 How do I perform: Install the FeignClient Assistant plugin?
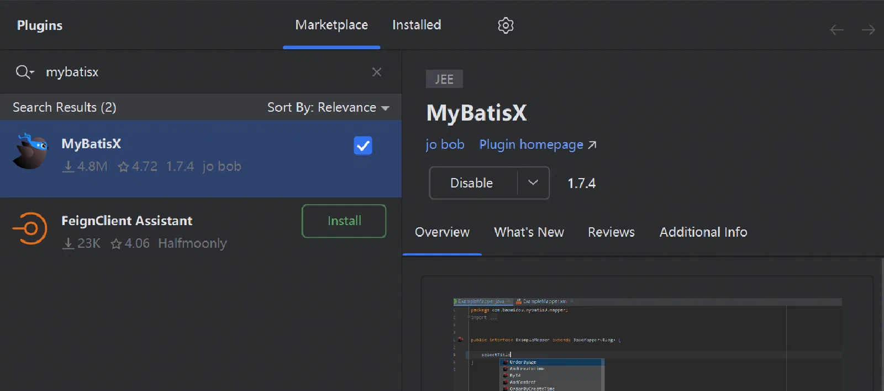(x=344, y=221)
